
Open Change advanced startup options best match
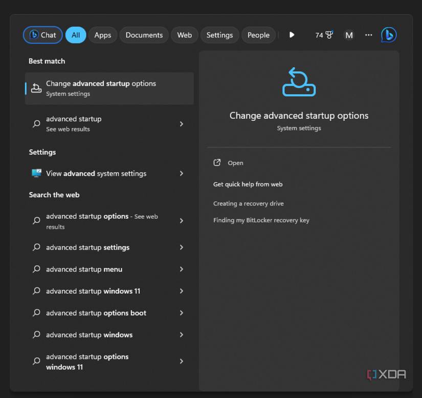(x=109, y=89)
